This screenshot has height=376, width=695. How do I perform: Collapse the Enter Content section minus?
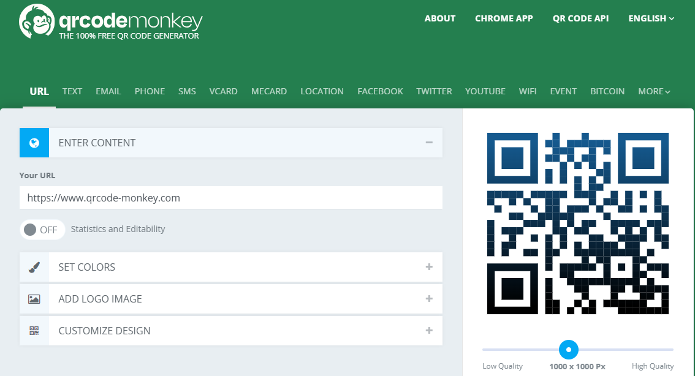click(x=429, y=142)
